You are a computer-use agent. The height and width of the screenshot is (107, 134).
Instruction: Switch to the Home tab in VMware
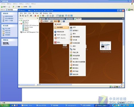(x=43, y=19)
